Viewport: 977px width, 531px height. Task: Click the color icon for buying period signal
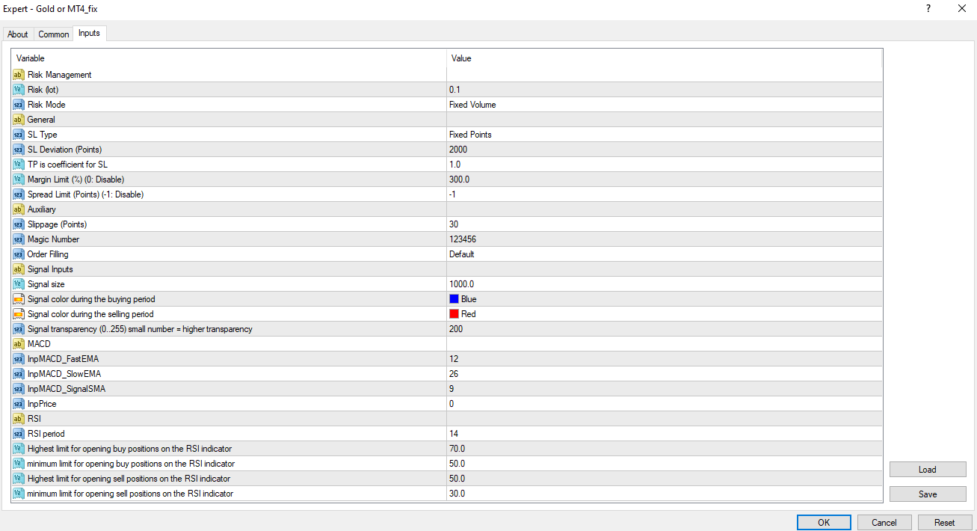click(19, 299)
